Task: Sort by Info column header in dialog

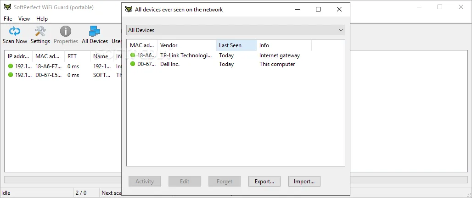Action: click(x=284, y=45)
